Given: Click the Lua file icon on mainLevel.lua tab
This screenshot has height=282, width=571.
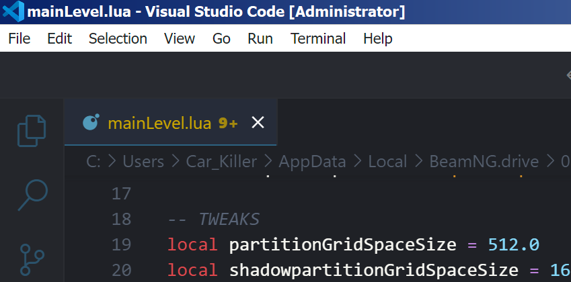Looking at the screenshot, I should tap(91, 123).
